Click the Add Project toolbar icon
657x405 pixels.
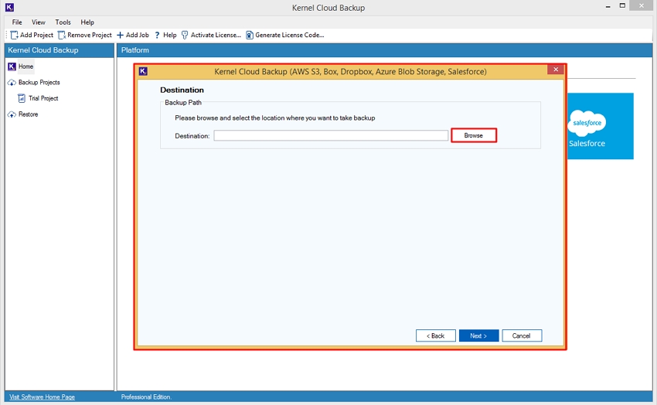[14, 36]
